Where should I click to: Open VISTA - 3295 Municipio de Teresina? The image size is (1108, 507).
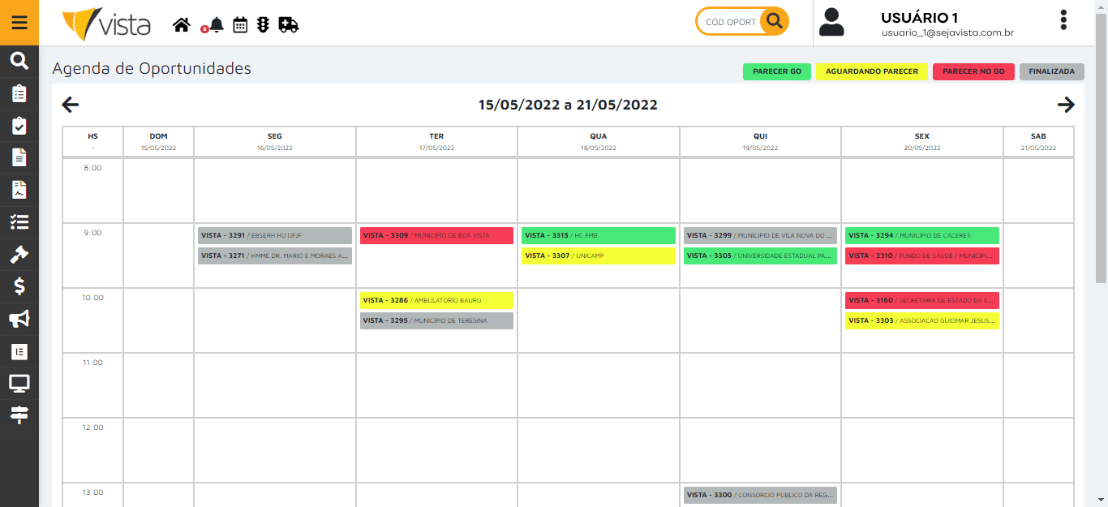[x=436, y=320]
